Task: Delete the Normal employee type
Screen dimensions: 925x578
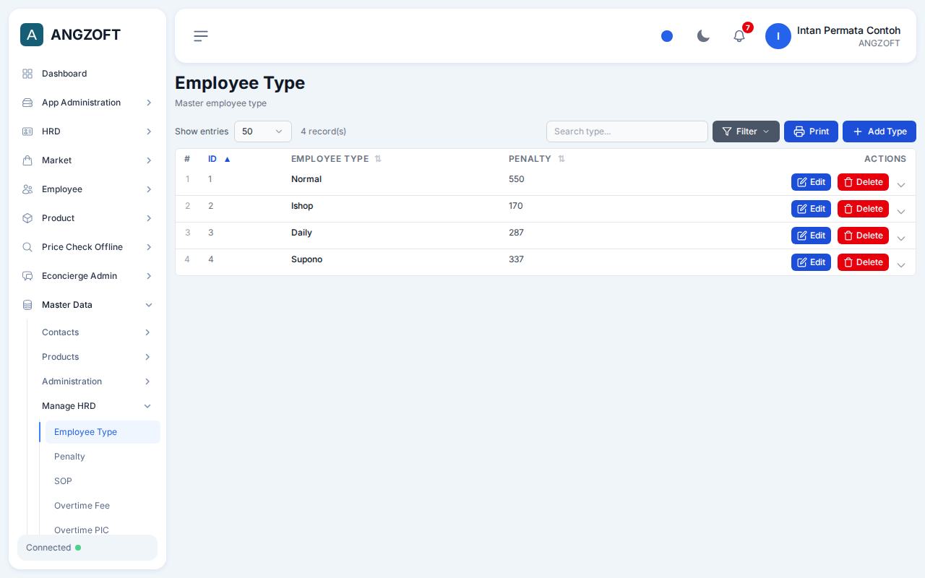Action: point(863,182)
